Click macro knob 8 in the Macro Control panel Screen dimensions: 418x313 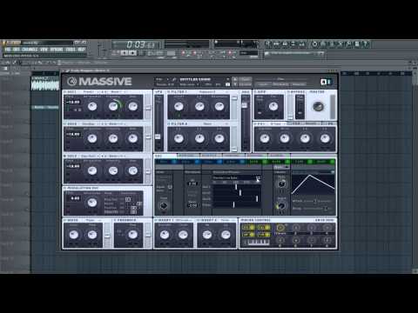327,240
